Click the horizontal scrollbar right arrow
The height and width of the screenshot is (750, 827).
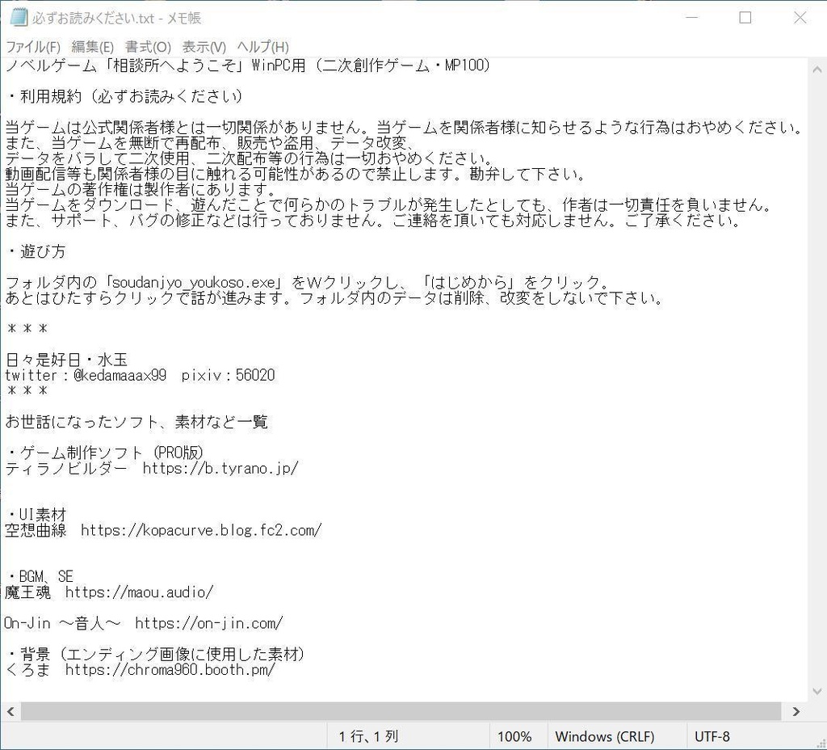click(x=796, y=711)
